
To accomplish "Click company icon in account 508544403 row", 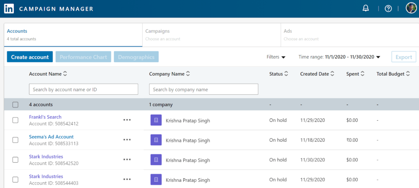I will tap(156, 179).
